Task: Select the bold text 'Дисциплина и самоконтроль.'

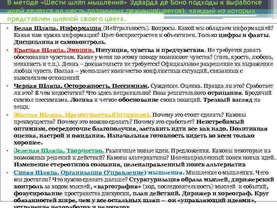Action: [60, 42]
